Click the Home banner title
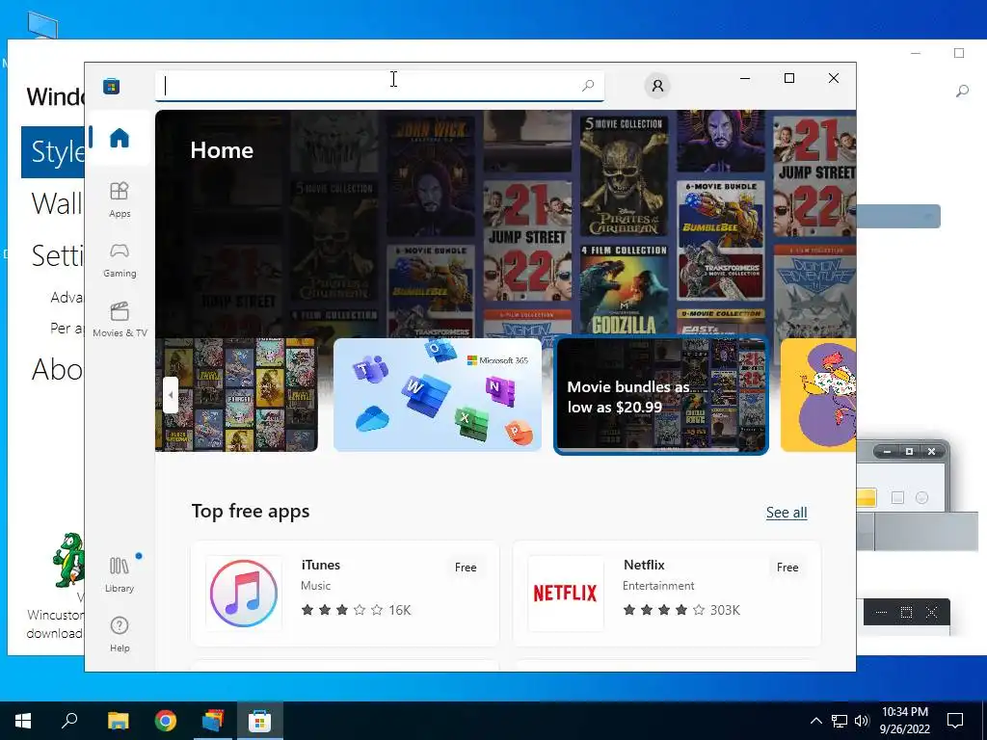The image size is (987, 740). pos(222,149)
